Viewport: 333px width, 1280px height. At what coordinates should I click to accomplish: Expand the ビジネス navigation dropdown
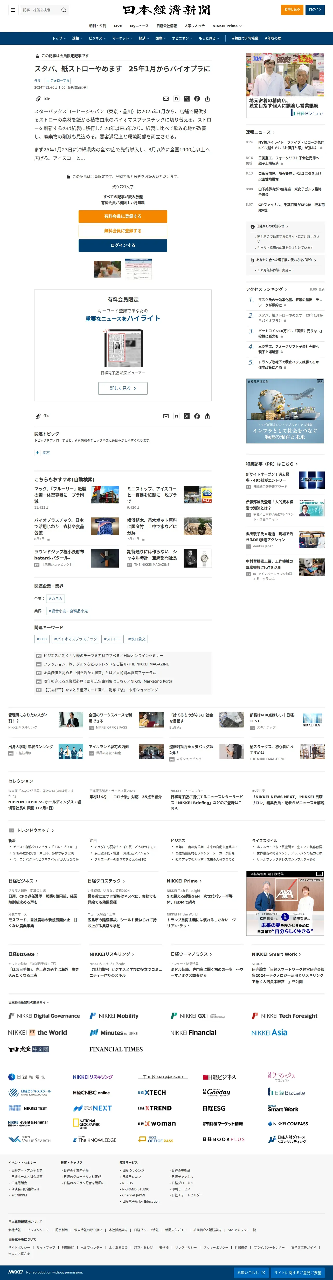click(97, 38)
